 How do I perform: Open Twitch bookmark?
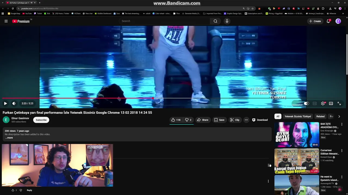click(x=38, y=14)
